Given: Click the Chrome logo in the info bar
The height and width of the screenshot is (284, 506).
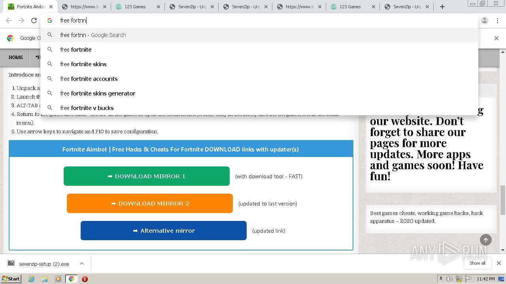Looking at the screenshot, I should click(x=10, y=38).
